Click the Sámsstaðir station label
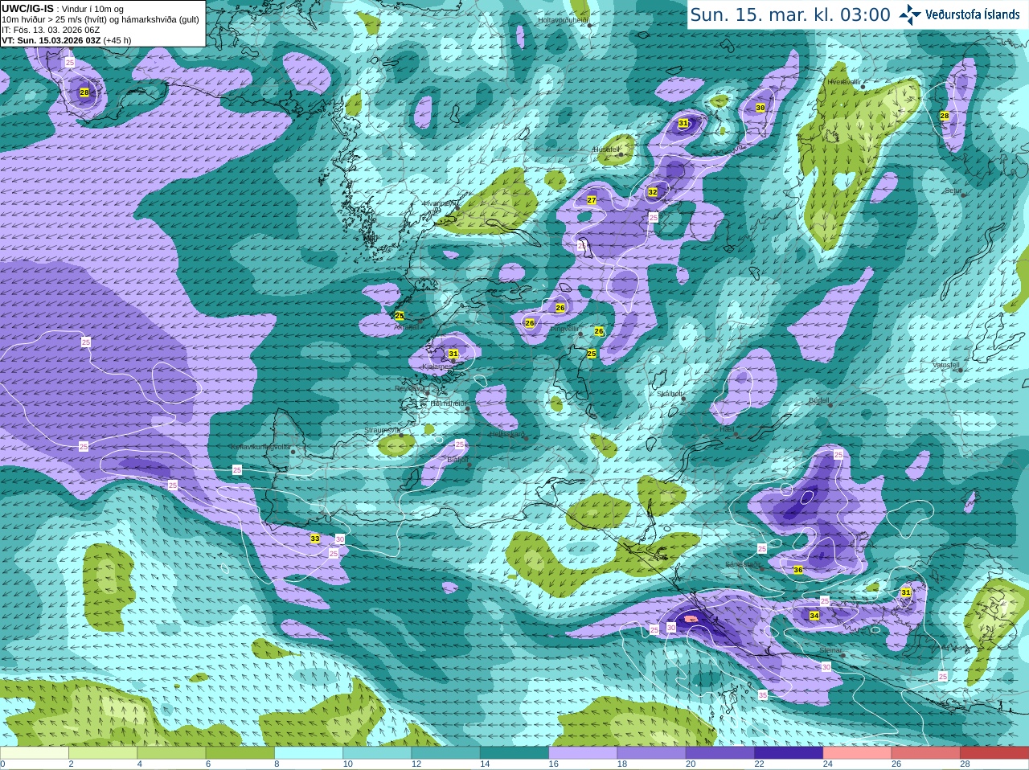Image resolution: width=1029 pixels, height=770 pixels. point(742,564)
